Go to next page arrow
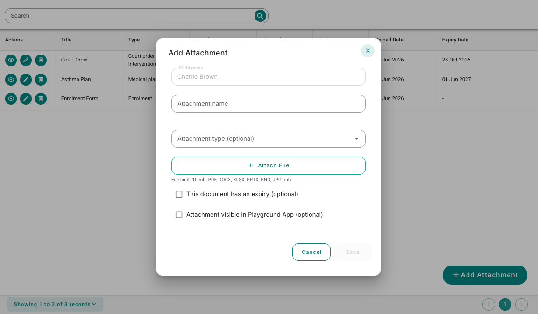538x314 pixels. (521, 304)
